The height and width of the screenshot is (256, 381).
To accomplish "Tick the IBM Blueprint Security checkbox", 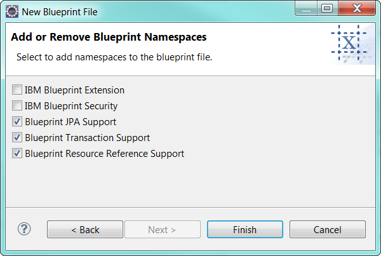I will tap(17, 106).
